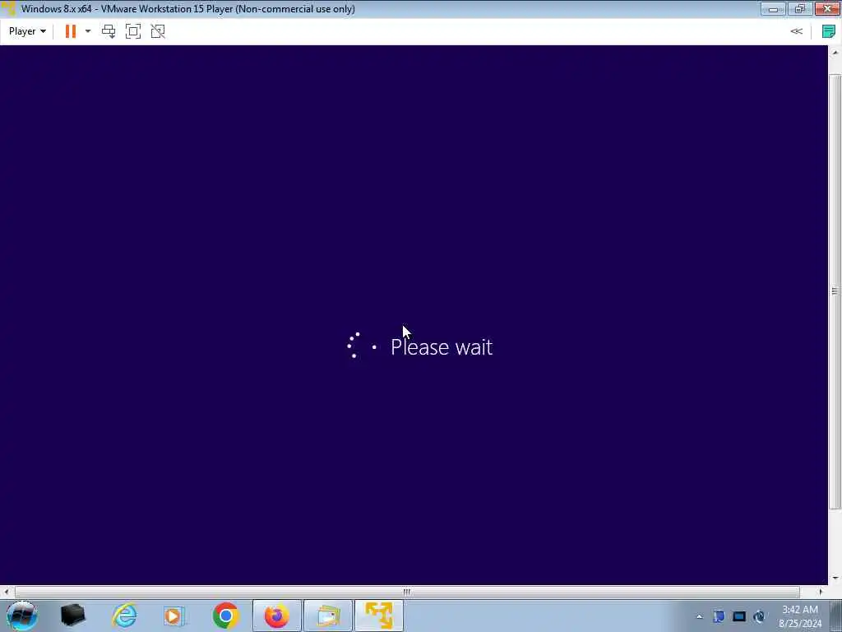The width and height of the screenshot is (842, 632).
Task: Click the vertical scrollbar up arrow
Action: (835, 53)
